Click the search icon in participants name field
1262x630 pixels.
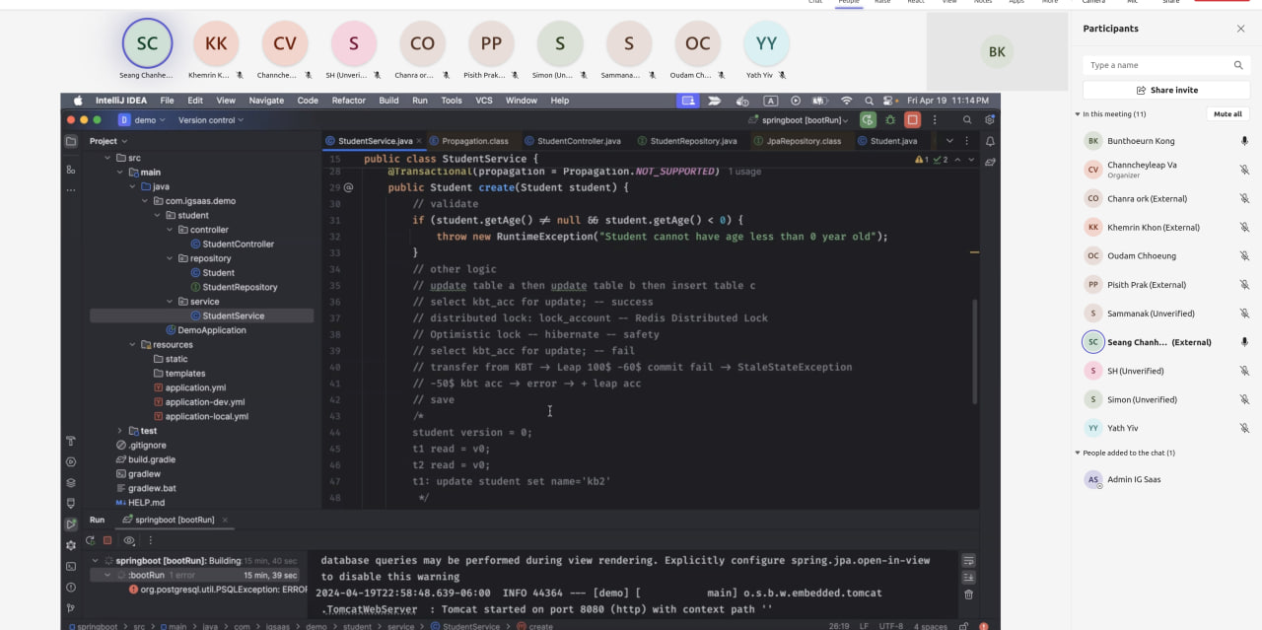pos(1238,65)
